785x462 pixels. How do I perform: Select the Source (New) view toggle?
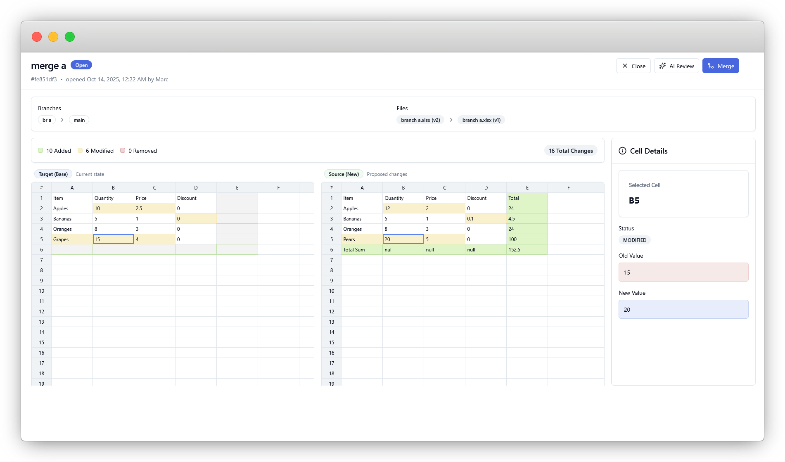[x=344, y=174]
